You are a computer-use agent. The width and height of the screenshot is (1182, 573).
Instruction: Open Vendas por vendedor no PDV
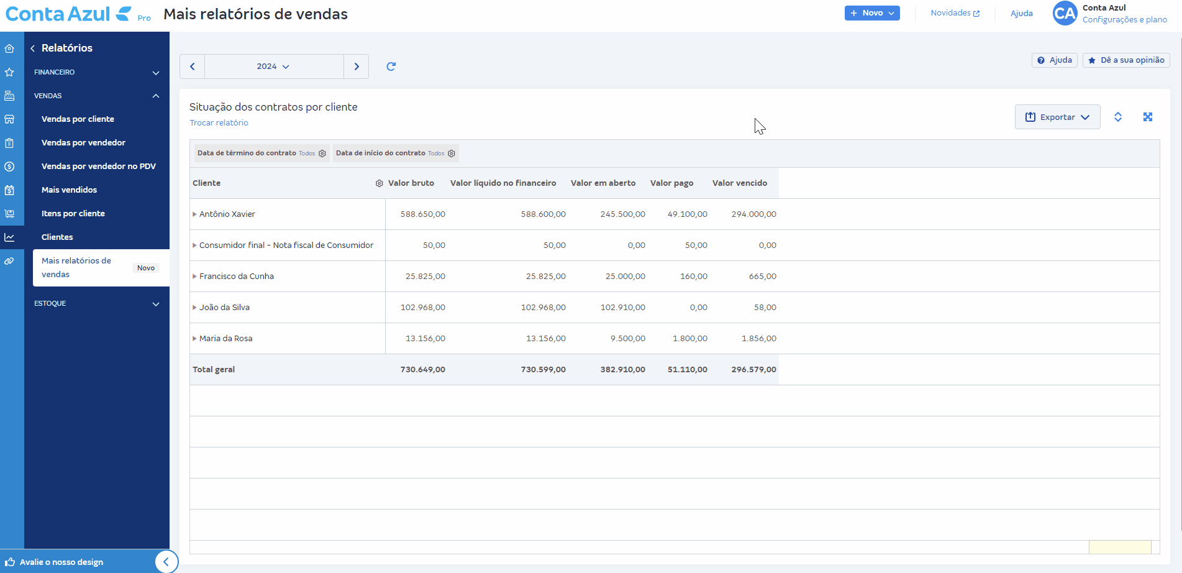click(x=99, y=167)
